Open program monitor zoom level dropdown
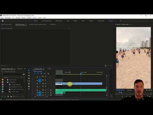 (x=130, y=90)
